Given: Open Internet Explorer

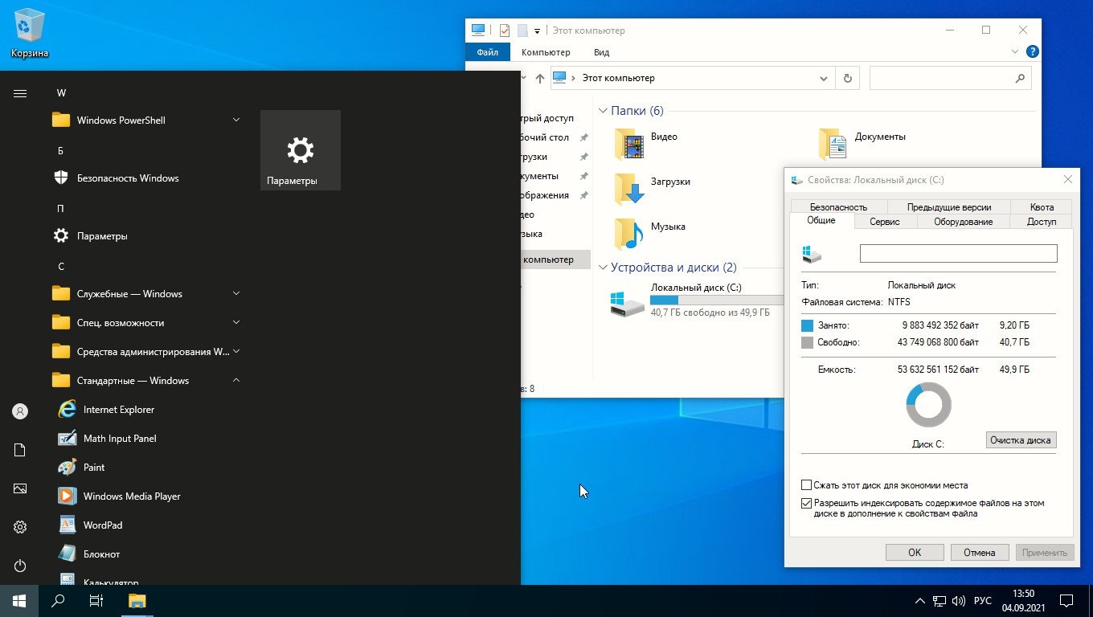Looking at the screenshot, I should pyautogui.click(x=118, y=410).
